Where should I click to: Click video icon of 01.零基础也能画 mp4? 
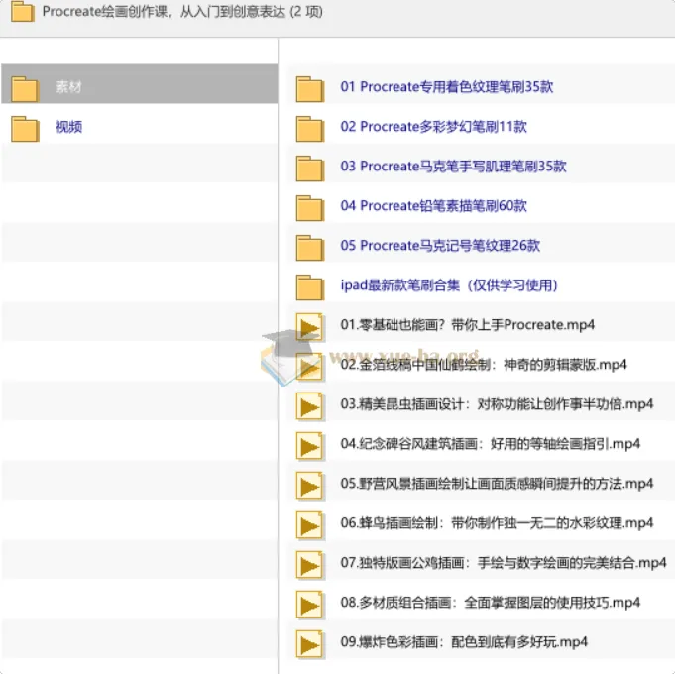click(309, 327)
